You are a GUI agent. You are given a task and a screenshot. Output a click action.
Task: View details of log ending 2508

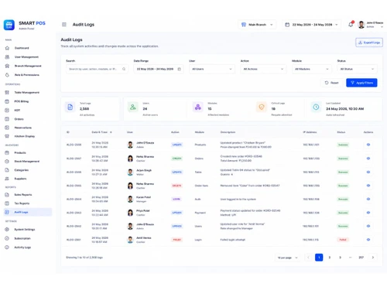[368, 145]
